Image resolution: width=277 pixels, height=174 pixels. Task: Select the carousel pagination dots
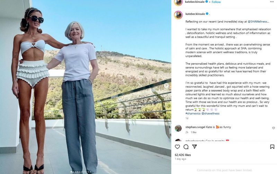[81, 172]
